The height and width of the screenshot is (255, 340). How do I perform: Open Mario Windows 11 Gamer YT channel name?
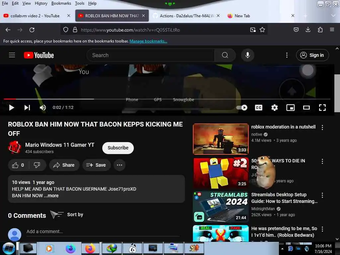coord(60,145)
